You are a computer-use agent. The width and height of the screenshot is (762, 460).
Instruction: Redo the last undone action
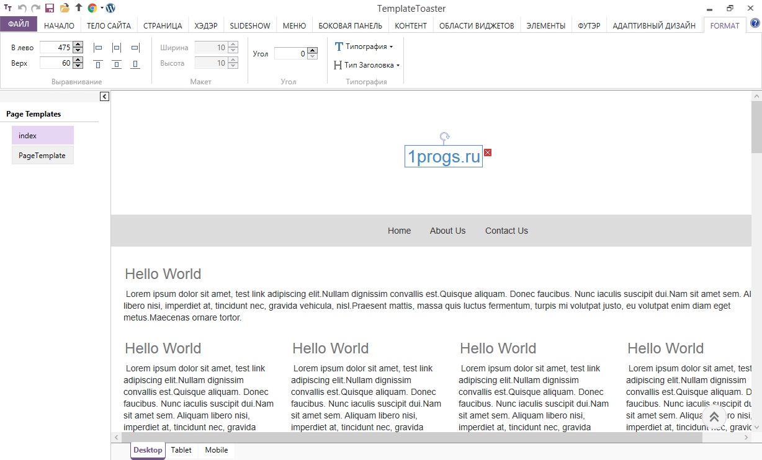pos(35,8)
